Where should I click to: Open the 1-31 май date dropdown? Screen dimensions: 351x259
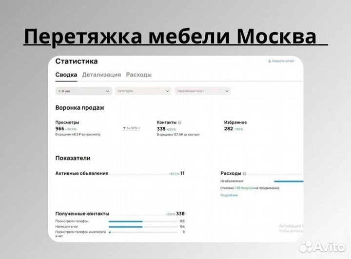point(84,91)
